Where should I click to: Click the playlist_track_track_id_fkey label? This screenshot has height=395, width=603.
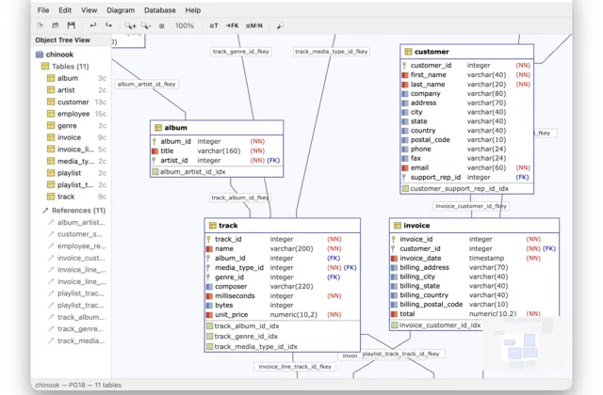pos(400,354)
